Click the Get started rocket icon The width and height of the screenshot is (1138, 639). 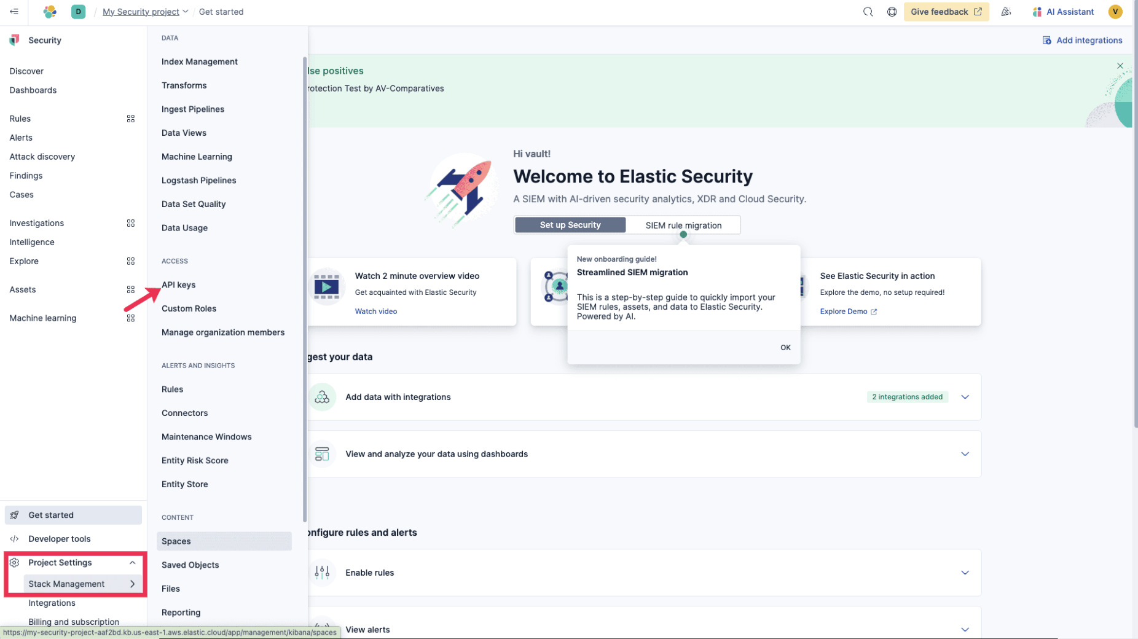point(14,515)
